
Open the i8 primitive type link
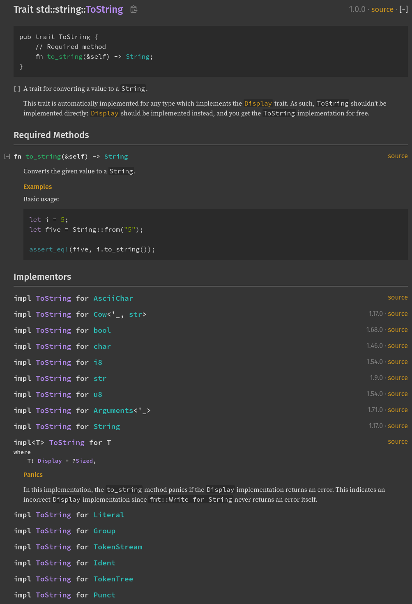click(98, 362)
